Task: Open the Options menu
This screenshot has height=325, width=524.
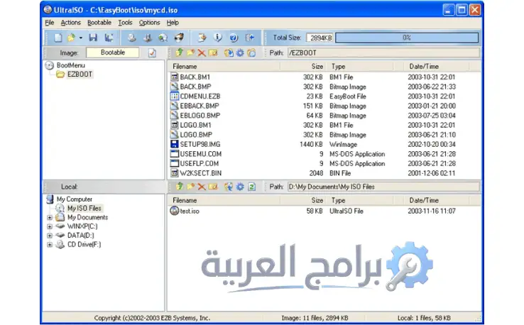Action: click(x=149, y=23)
